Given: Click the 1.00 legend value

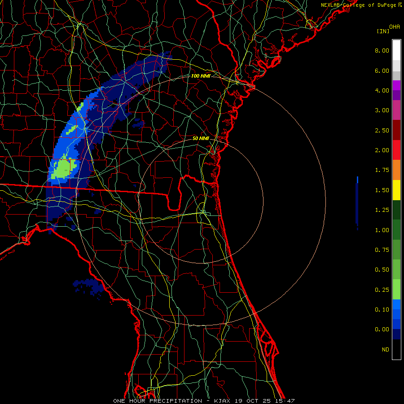Looking at the screenshot, I should tap(382, 230).
